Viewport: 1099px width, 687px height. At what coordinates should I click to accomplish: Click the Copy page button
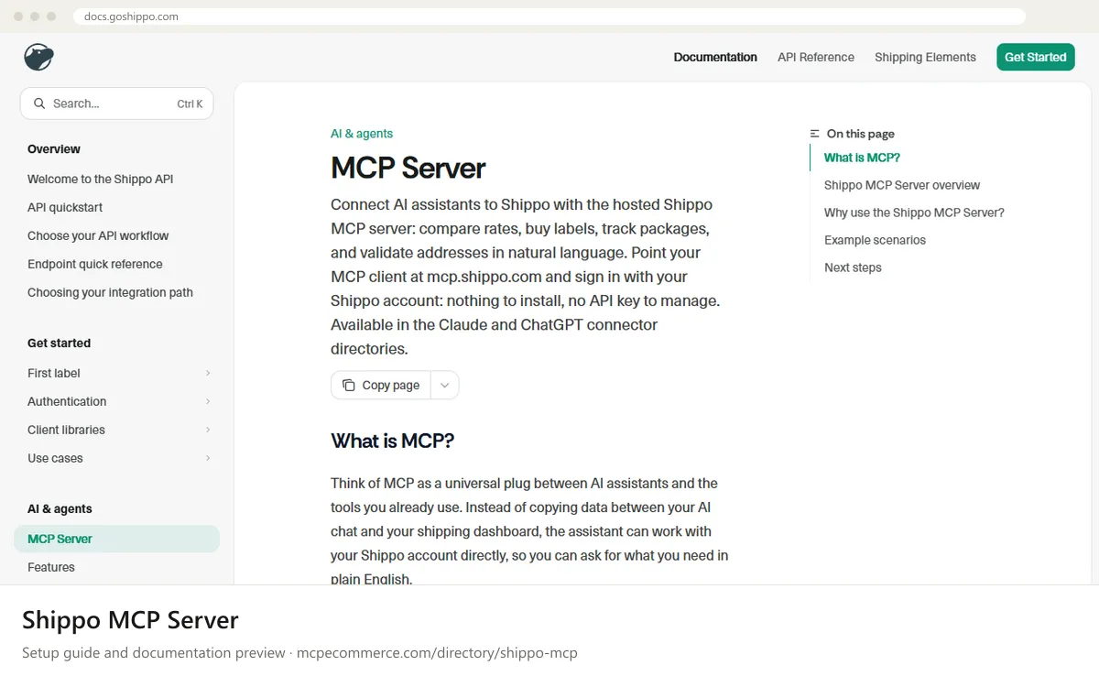381,386
